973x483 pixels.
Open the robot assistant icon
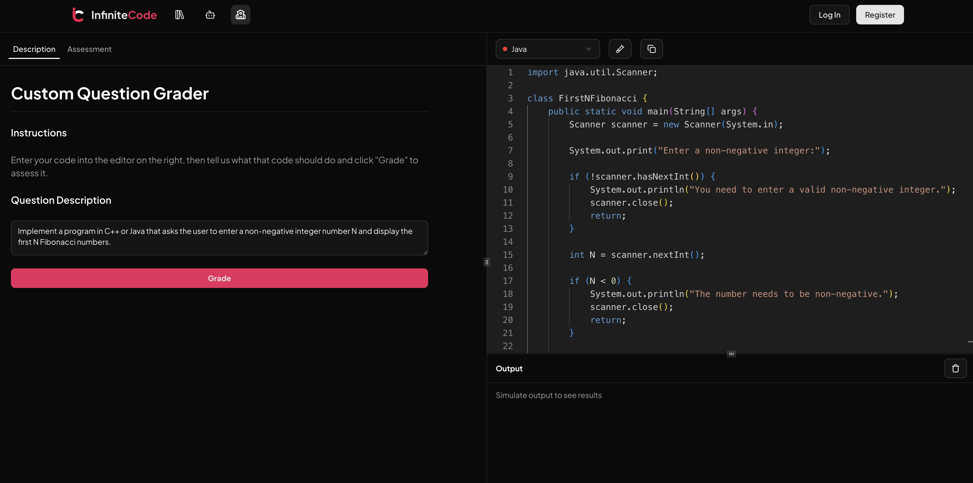click(x=210, y=15)
